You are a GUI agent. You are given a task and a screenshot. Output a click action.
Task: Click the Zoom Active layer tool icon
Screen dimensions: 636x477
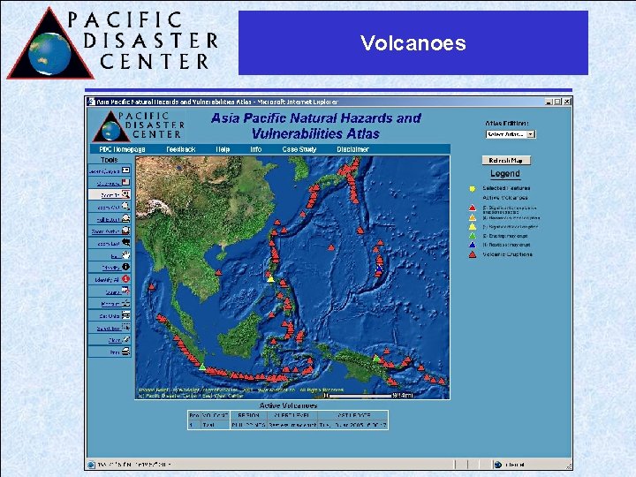[x=126, y=231]
